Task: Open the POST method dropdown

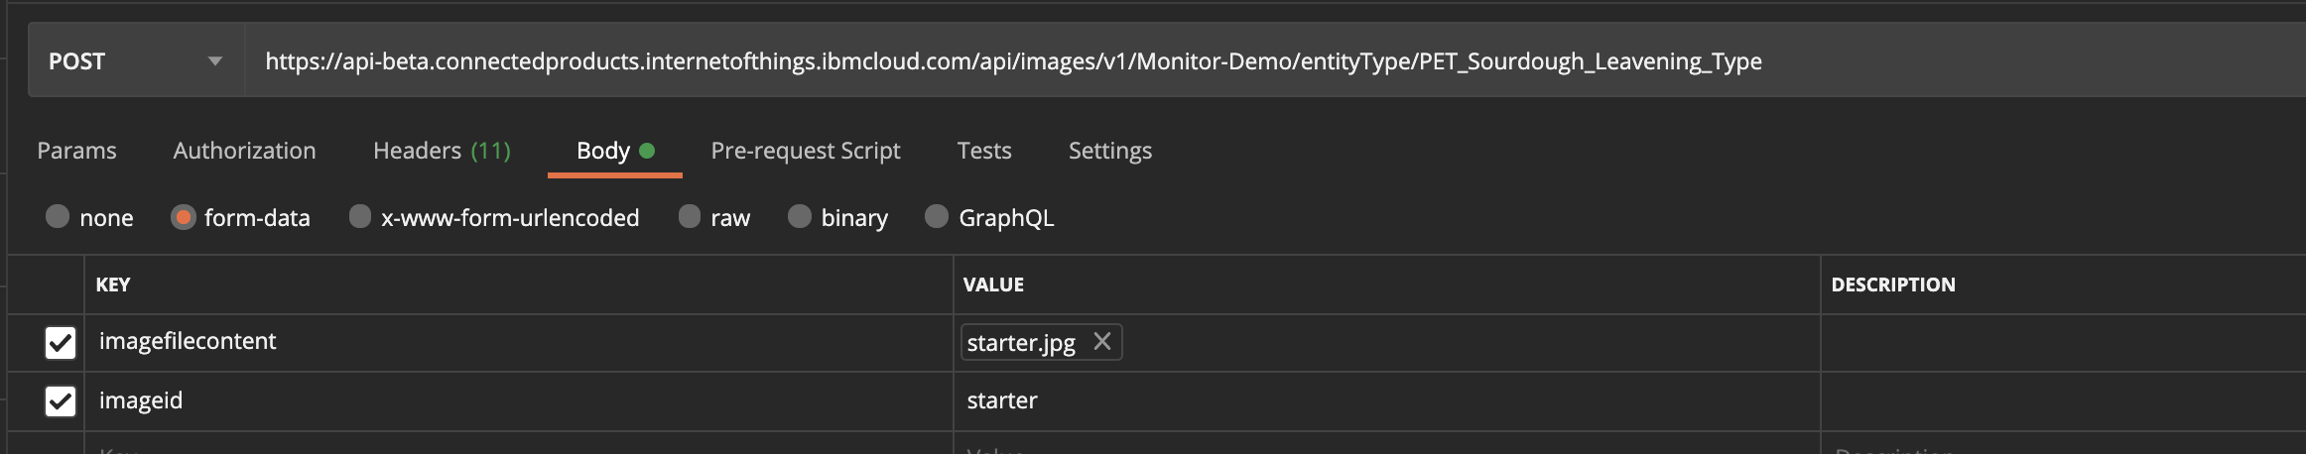Action: [136, 61]
